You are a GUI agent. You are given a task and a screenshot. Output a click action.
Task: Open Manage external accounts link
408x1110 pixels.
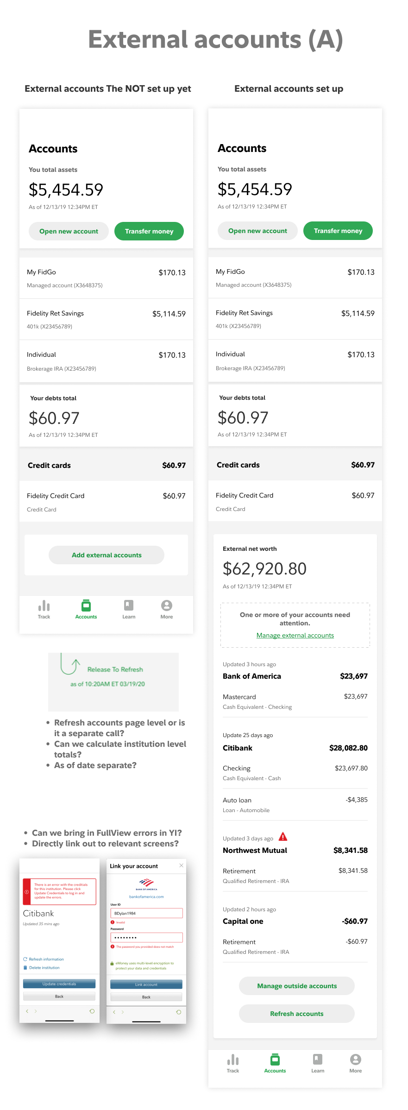pyautogui.click(x=295, y=635)
